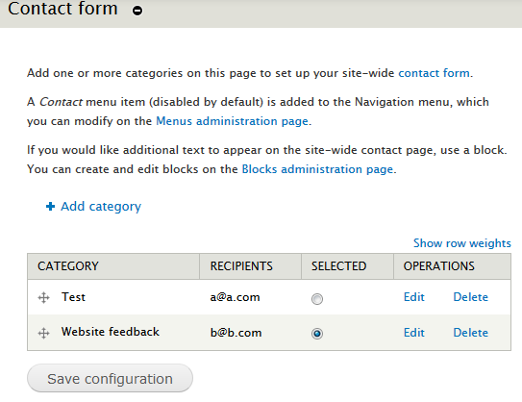This screenshot has width=522, height=402.
Task: Select the Test category radio button
Action: (x=317, y=299)
